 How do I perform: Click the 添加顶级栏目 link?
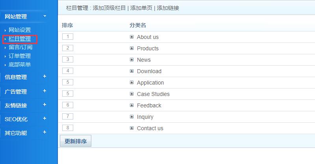click(109, 8)
